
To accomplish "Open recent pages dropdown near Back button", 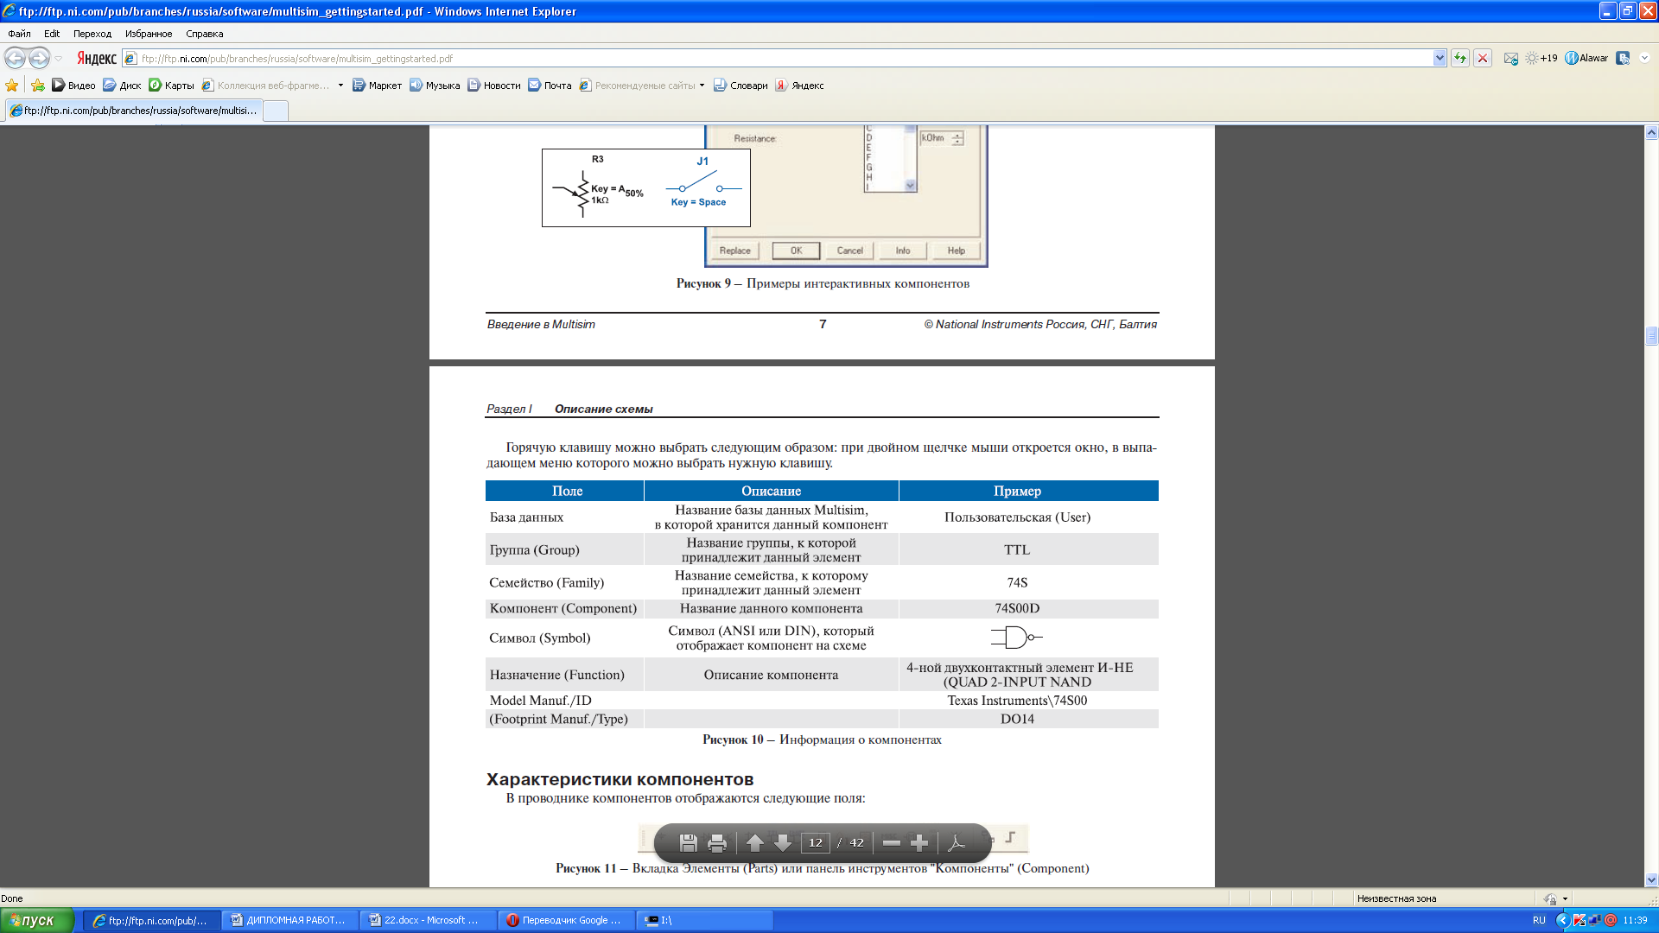I will (59, 58).
